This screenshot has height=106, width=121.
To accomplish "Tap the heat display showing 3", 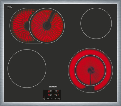I will pyautogui.click(x=58, y=95).
